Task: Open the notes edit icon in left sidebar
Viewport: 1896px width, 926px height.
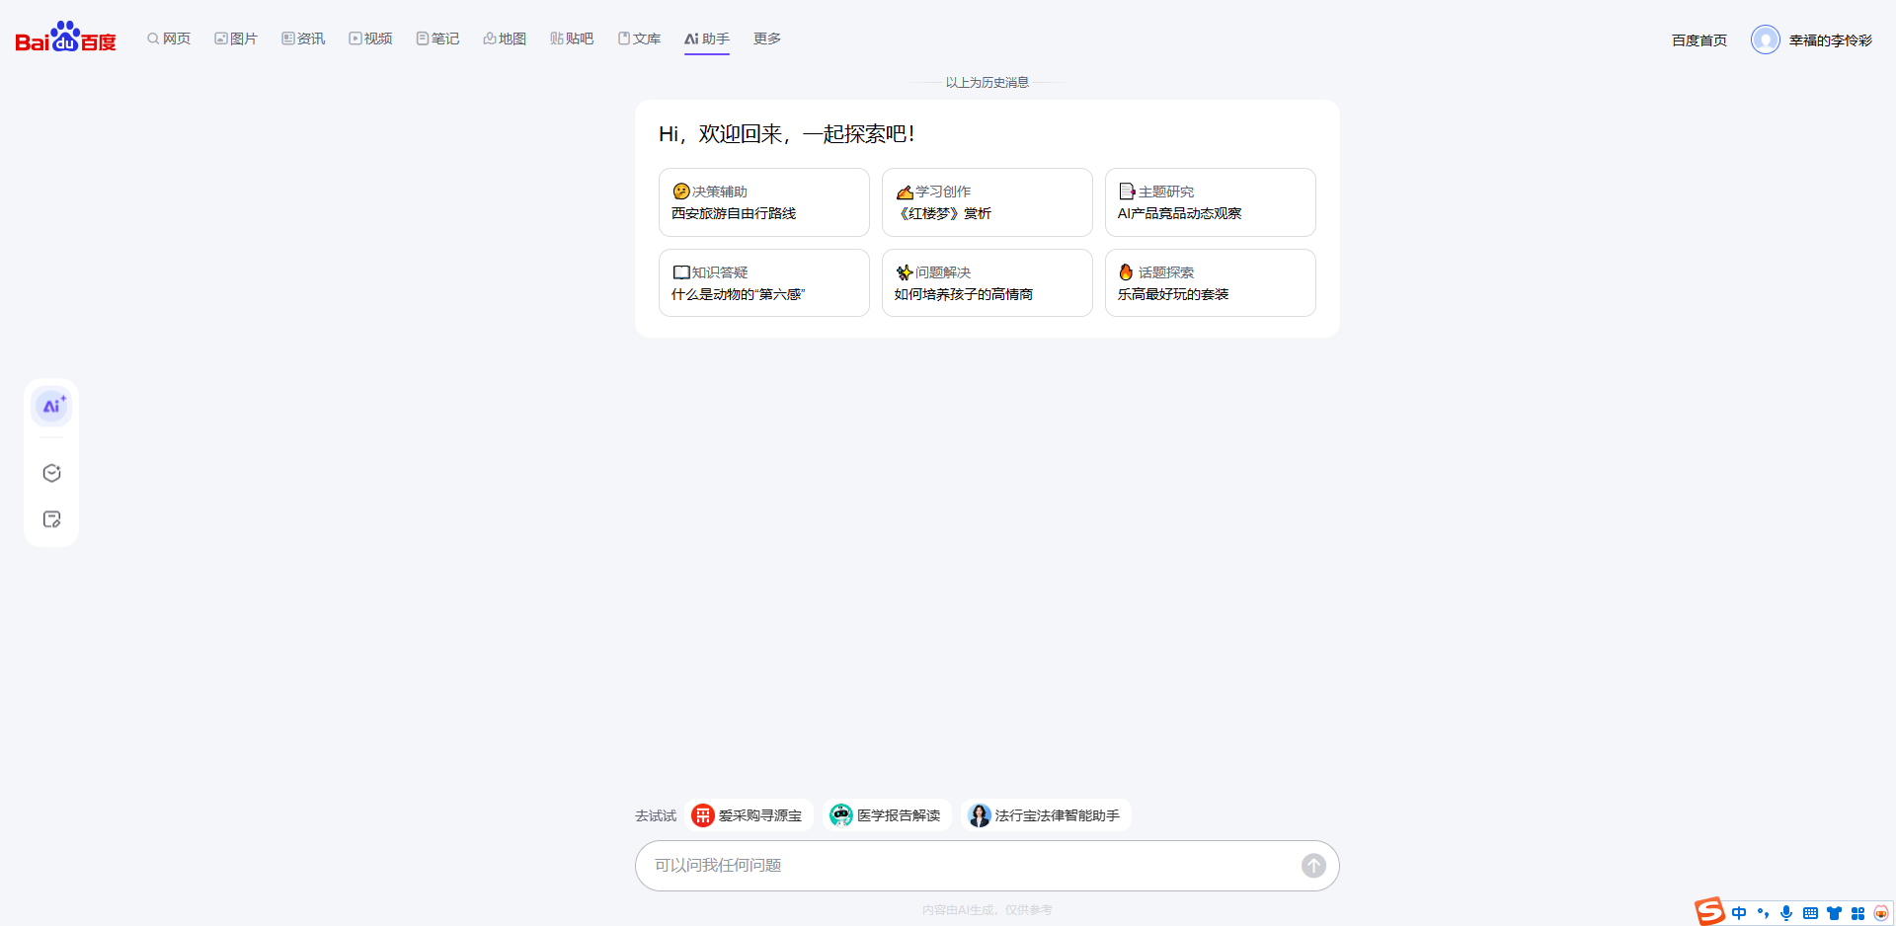Action: click(x=51, y=518)
